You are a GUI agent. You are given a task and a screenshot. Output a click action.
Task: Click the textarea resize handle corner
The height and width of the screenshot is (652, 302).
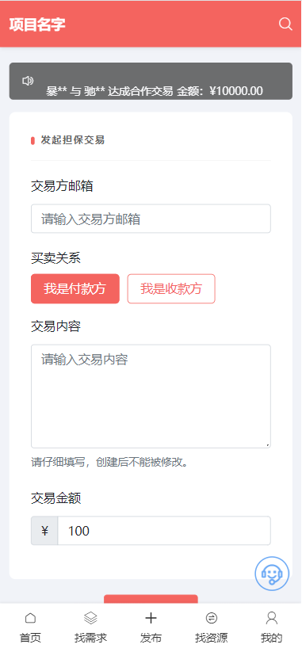tap(267, 445)
